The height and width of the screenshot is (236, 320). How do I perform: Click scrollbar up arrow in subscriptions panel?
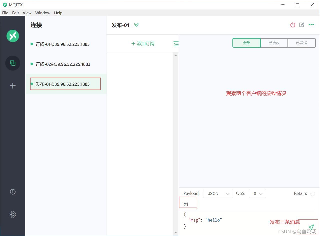pyautogui.click(x=176, y=55)
